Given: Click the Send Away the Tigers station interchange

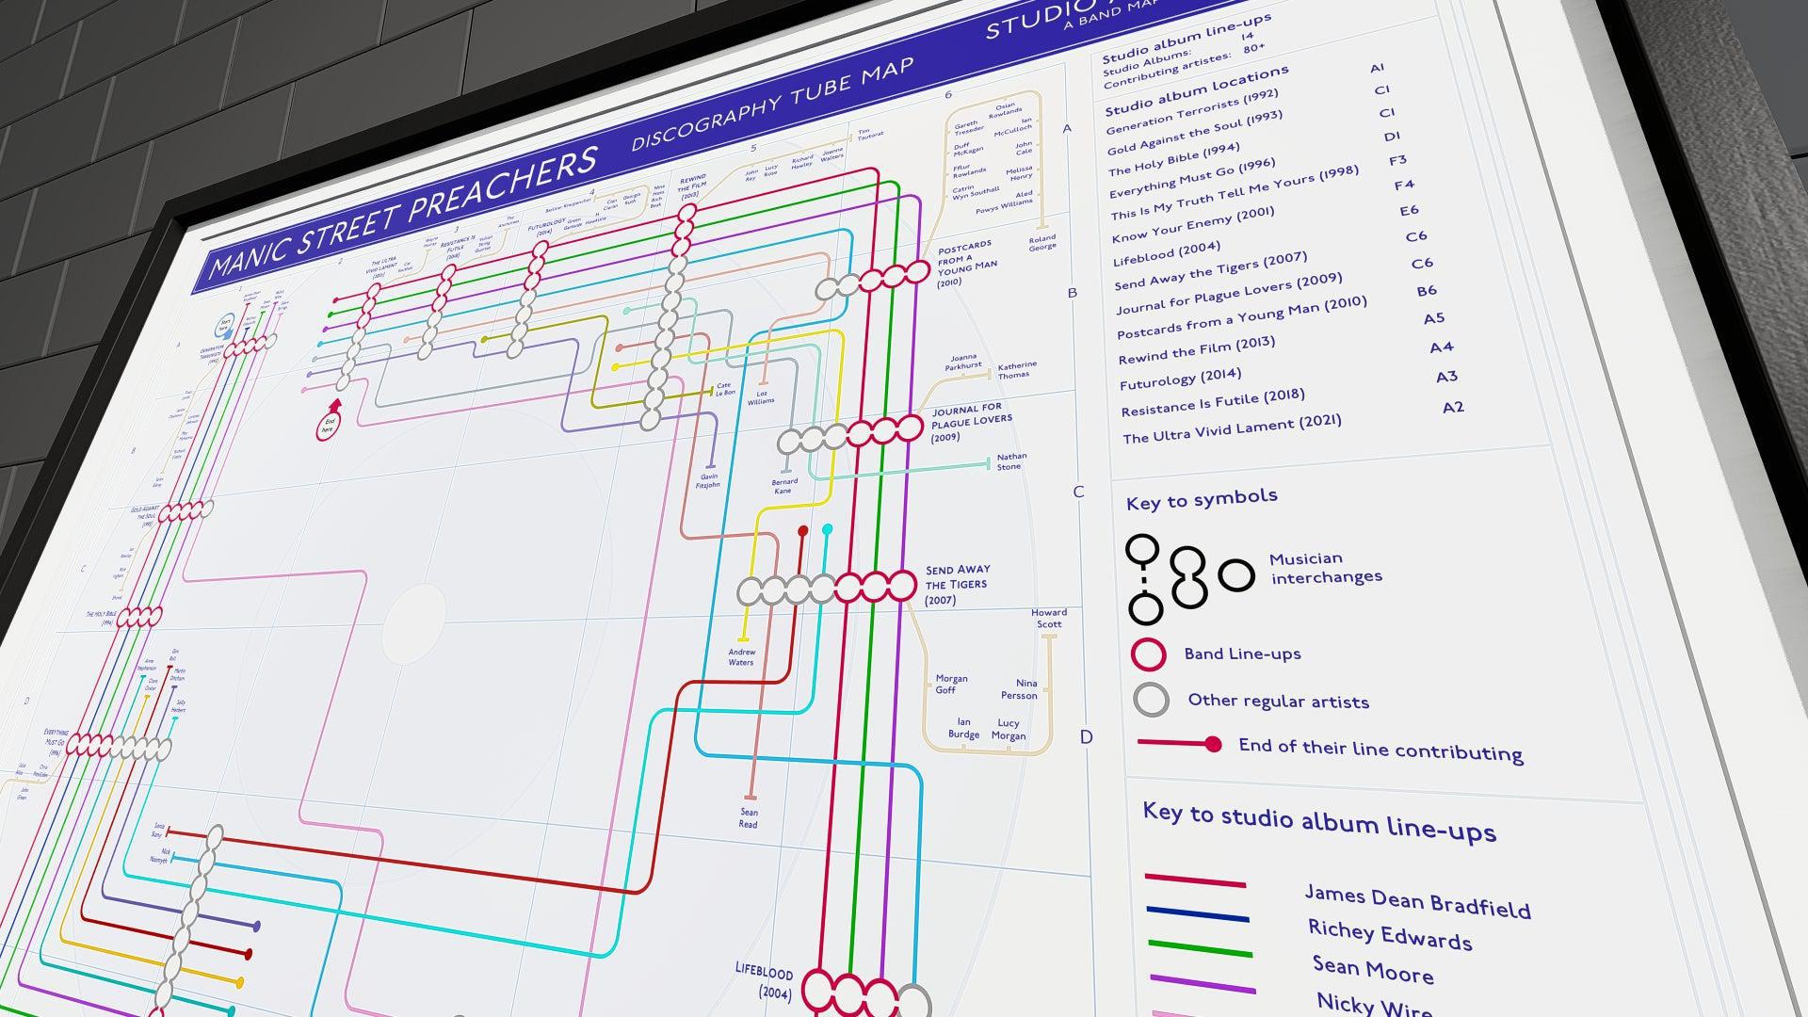Looking at the screenshot, I should [x=826, y=588].
